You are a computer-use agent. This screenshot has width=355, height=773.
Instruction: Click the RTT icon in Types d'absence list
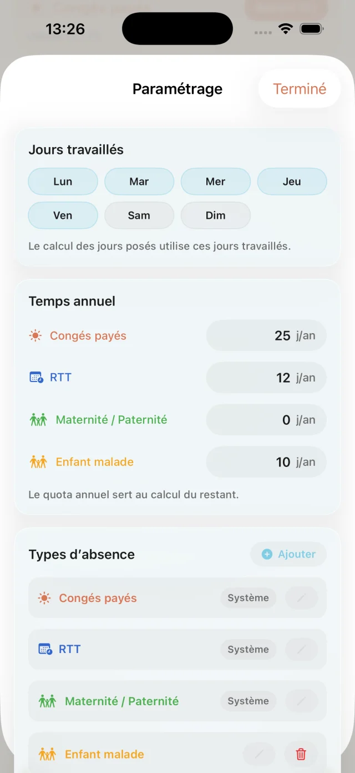click(x=44, y=649)
